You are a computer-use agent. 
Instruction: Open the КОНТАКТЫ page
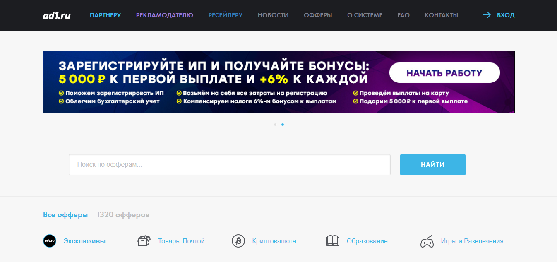(442, 15)
